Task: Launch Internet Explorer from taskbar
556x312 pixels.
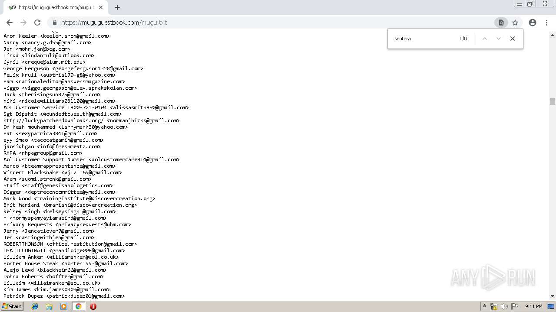Action: [x=35, y=306]
